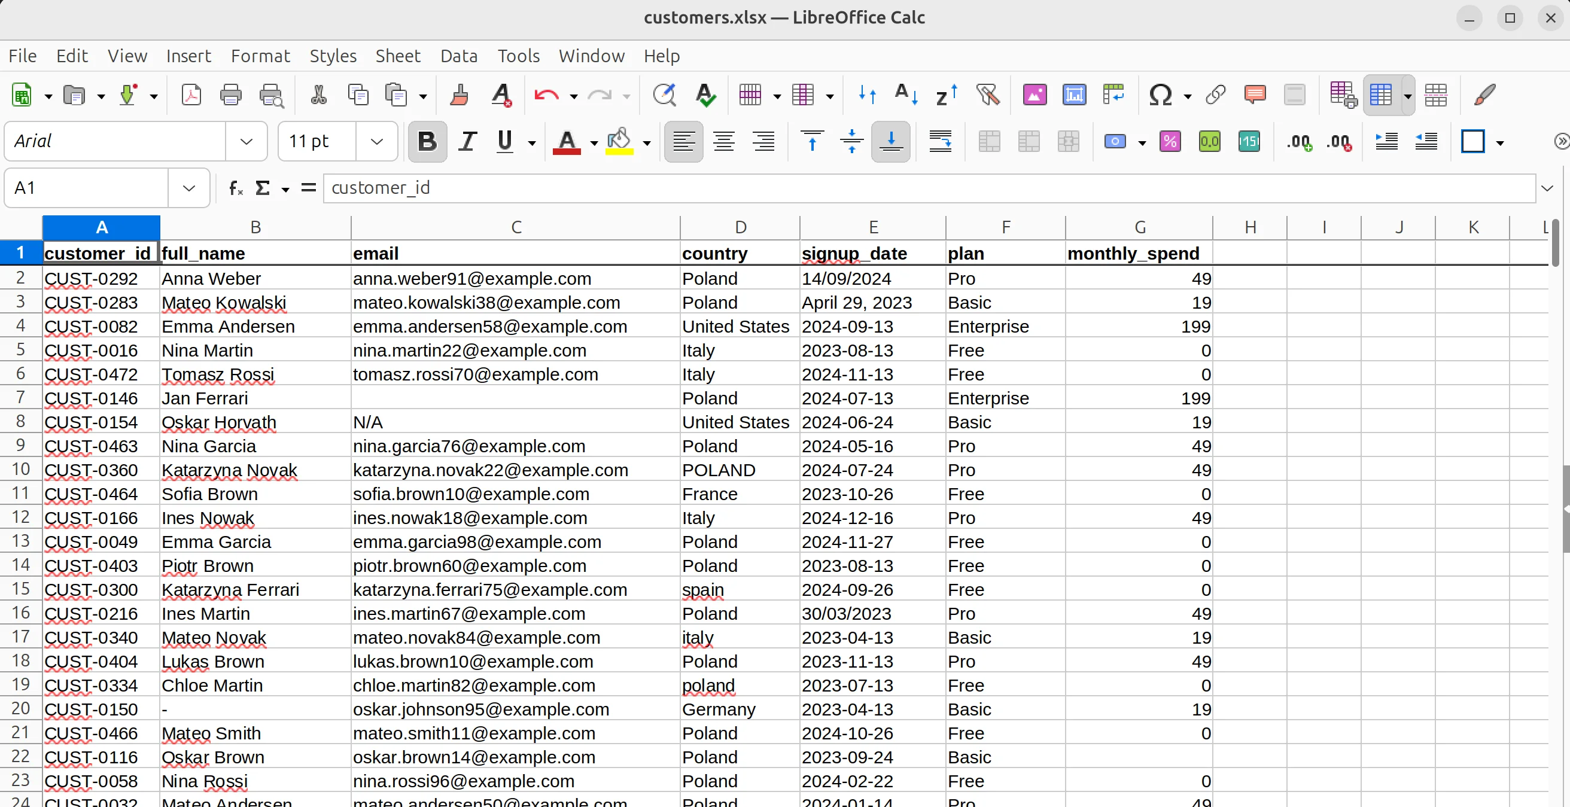Insert a comment
1570x807 pixels.
tap(1255, 95)
